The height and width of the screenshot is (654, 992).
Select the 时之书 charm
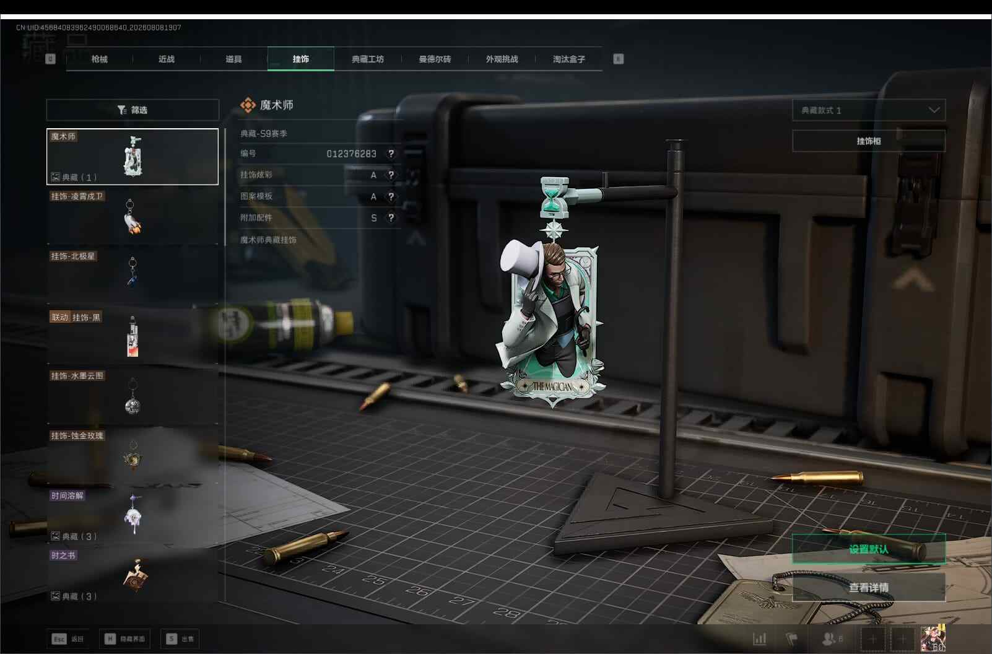click(x=133, y=576)
